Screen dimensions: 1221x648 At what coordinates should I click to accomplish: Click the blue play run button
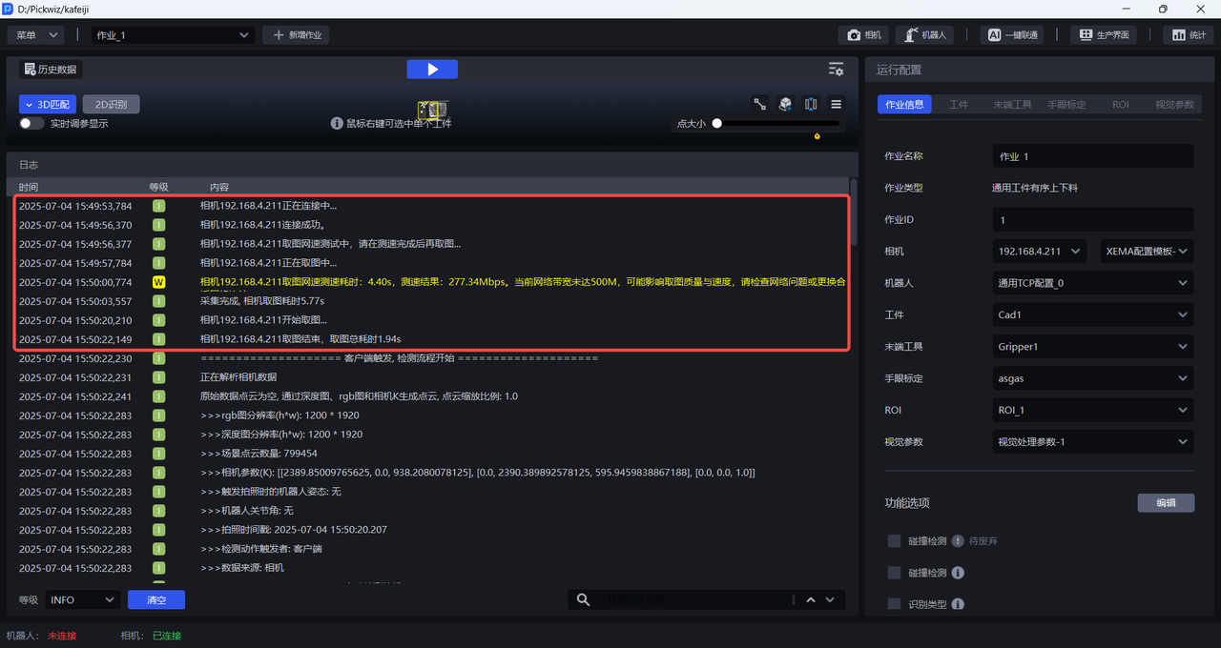point(432,70)
